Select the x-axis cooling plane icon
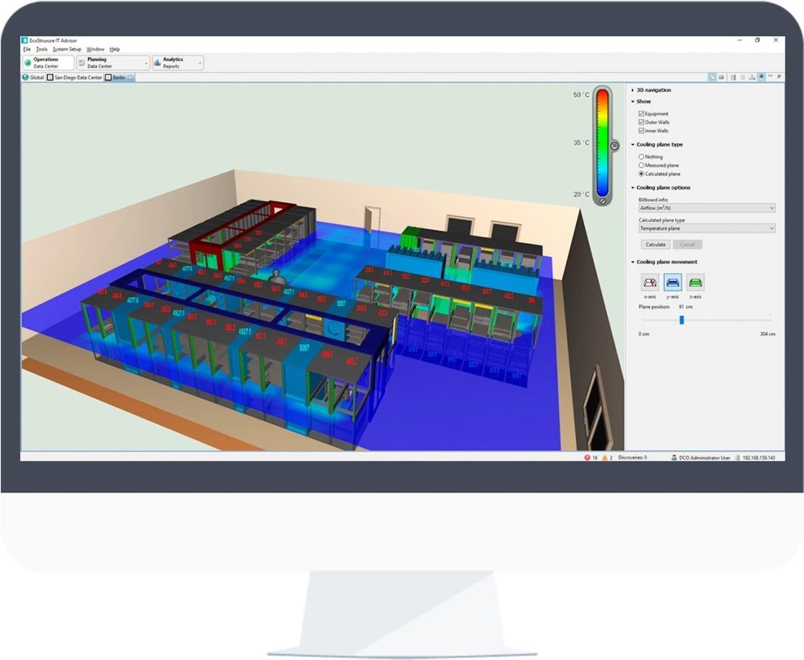804x660 pixels. 650,282
